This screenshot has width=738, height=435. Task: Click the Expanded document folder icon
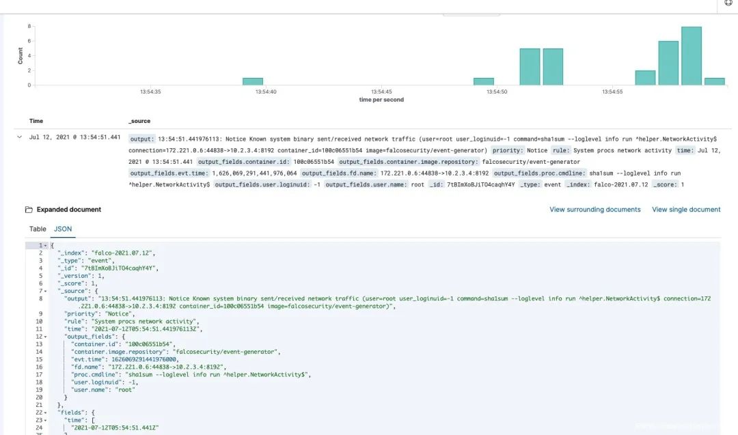coord(29,210)
